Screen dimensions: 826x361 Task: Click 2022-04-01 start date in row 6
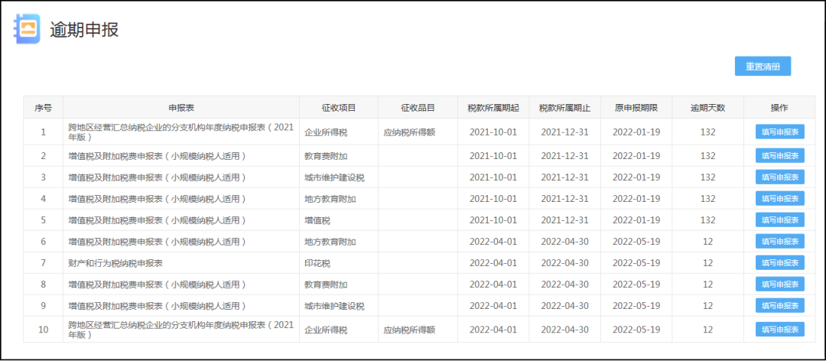click(493, 242)
